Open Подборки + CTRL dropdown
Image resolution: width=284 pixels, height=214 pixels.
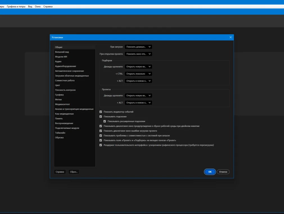138,74
